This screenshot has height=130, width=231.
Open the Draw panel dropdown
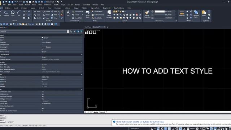click(x=15, y=21)
